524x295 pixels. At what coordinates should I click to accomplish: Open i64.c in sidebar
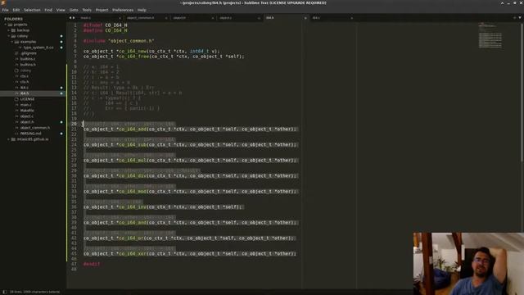point(25,88)
